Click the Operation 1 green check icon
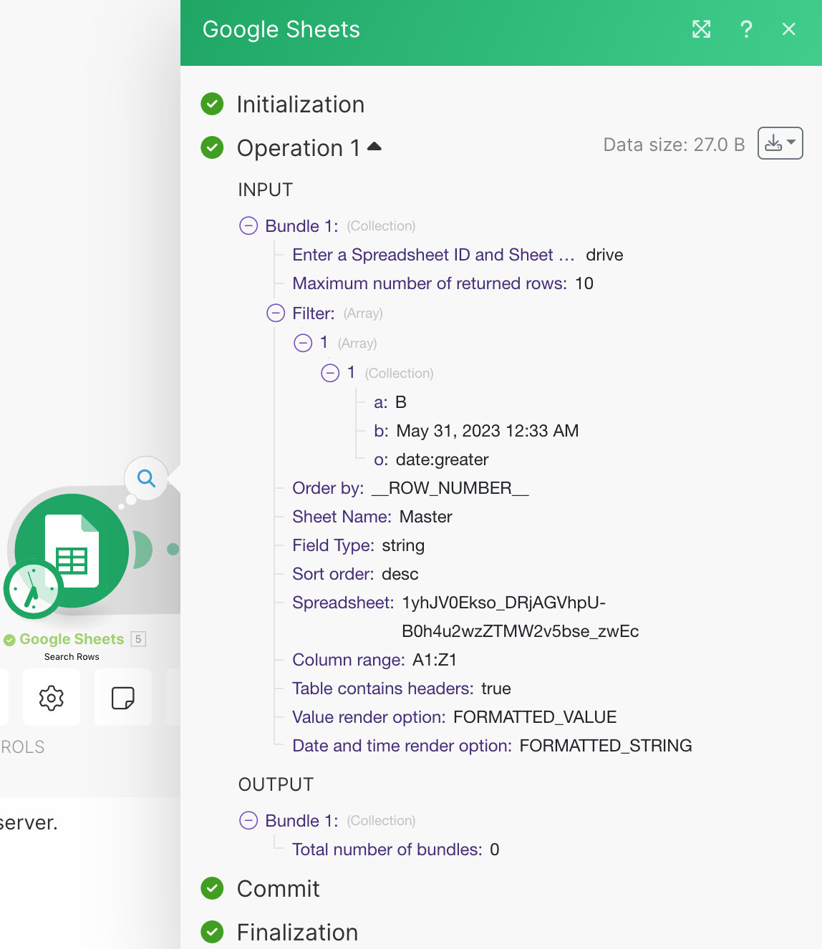822x949 pixels. (212, 147)
